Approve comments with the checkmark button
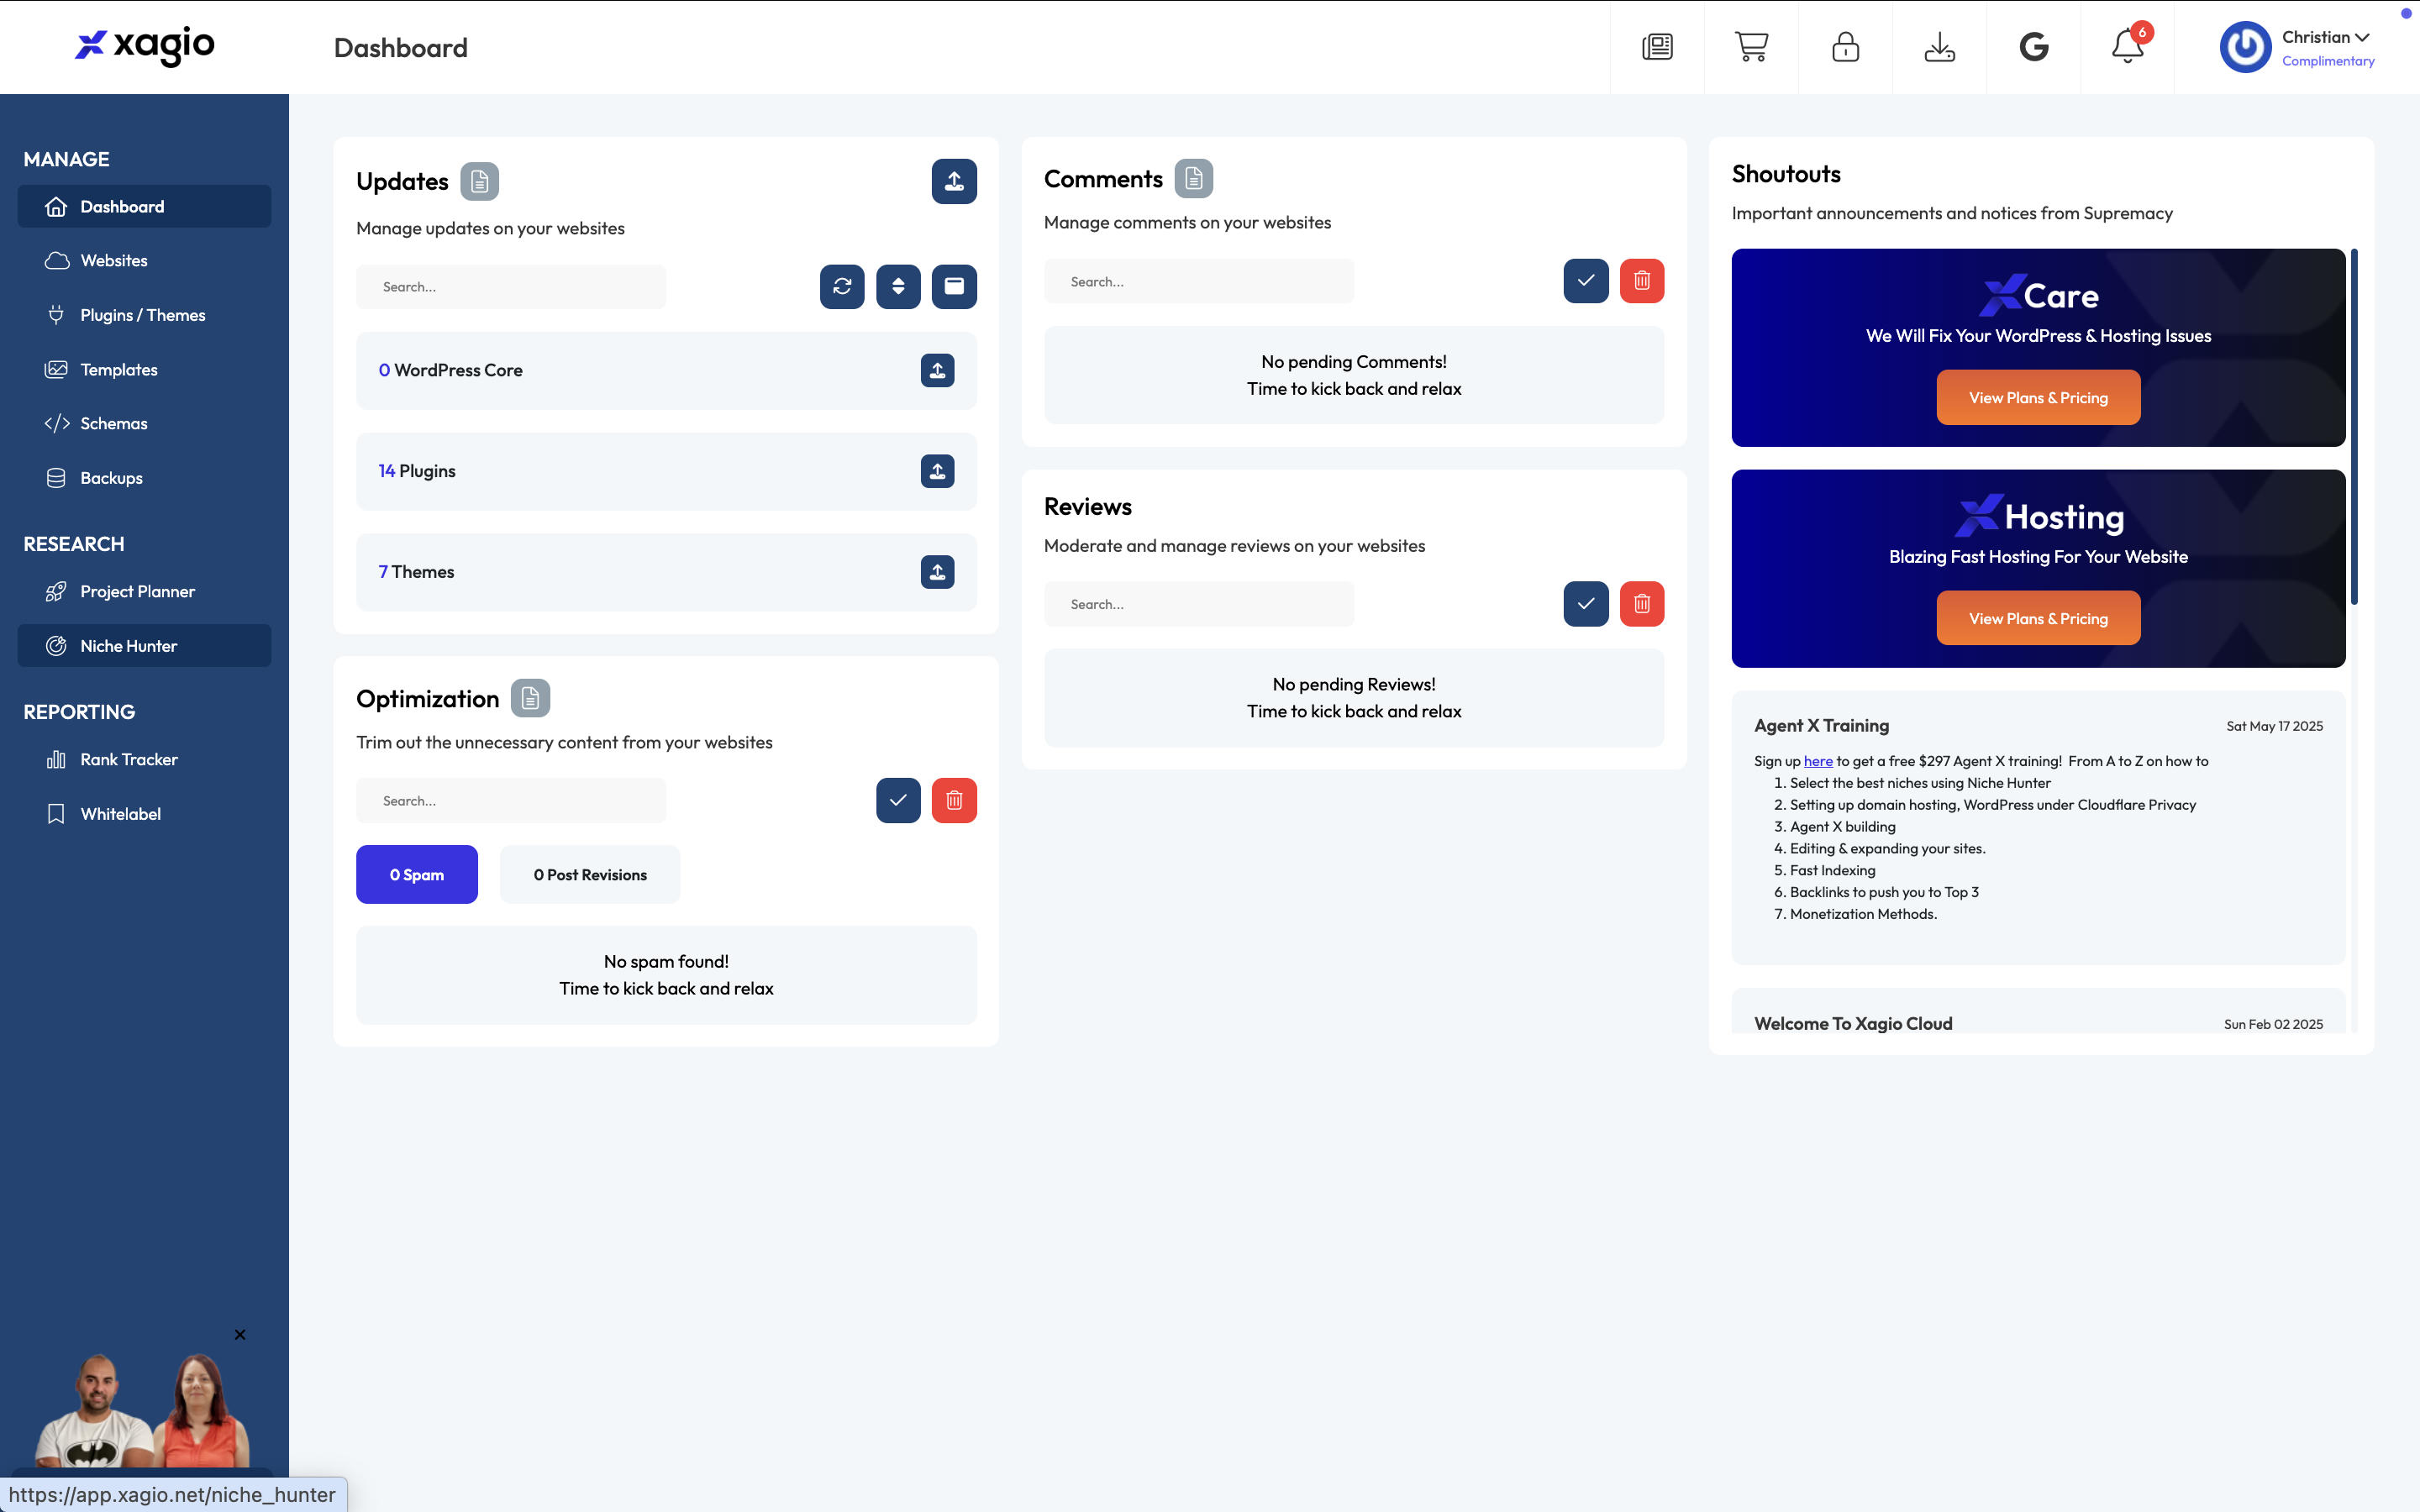This screenshot has height=1512, width=2420. click(1586, 281)
